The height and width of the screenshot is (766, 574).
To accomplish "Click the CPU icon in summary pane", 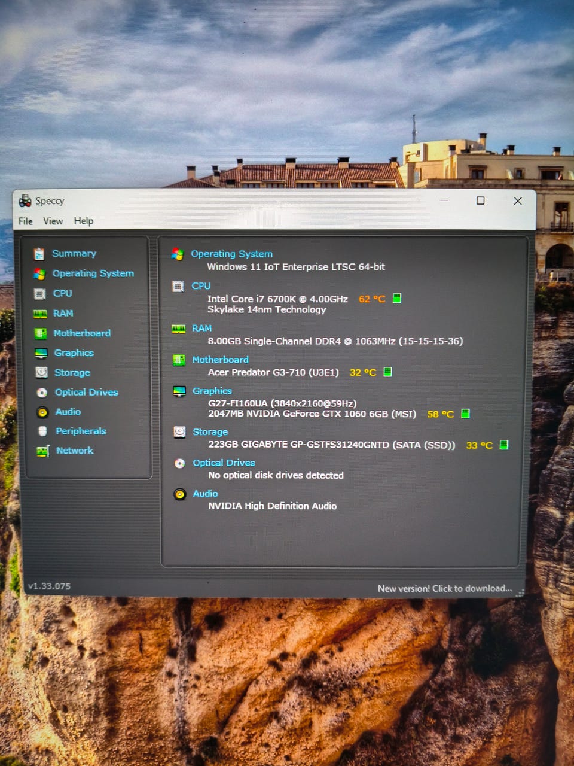I will pyautogui.click(x=178, y=287).
